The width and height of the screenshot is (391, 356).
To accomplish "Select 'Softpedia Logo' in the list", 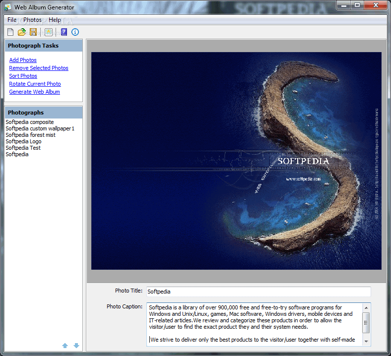I will (x=23, y=141).
